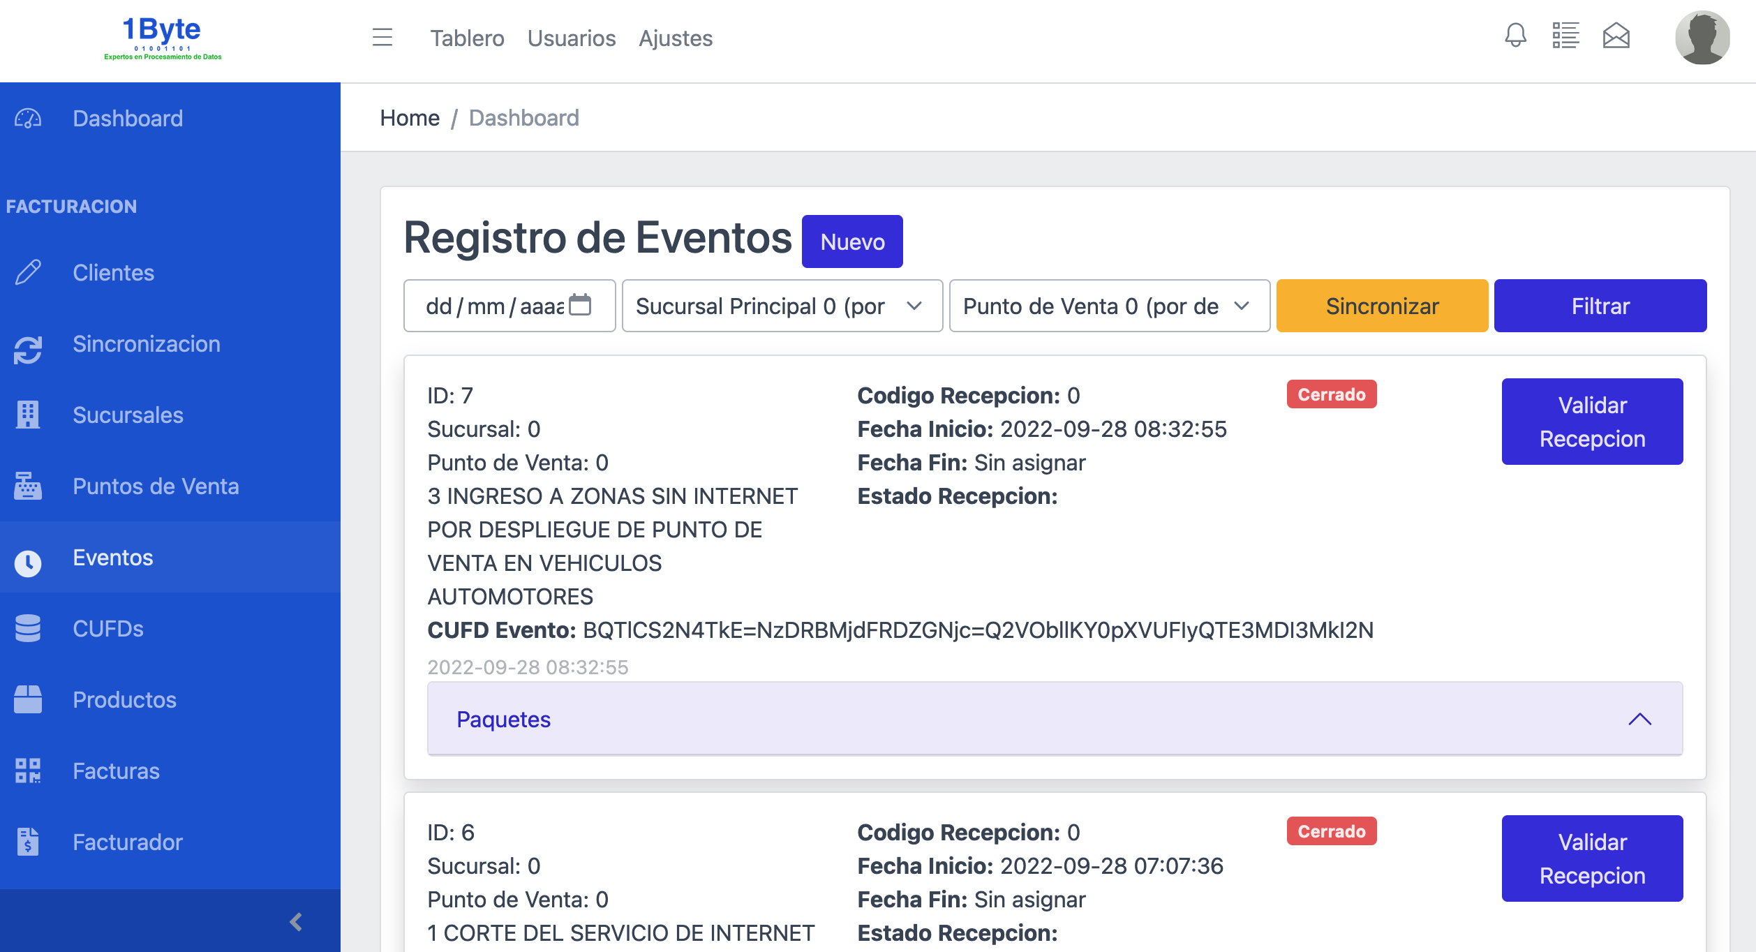This screenshot has height=952, width=1756.
Task: Toggle sidebar with hamburger menu icon
Action: click(x=382, y=37)
